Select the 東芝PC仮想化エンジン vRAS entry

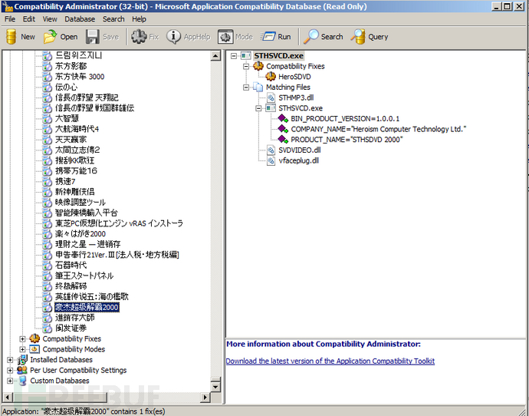tap(119, 223)
